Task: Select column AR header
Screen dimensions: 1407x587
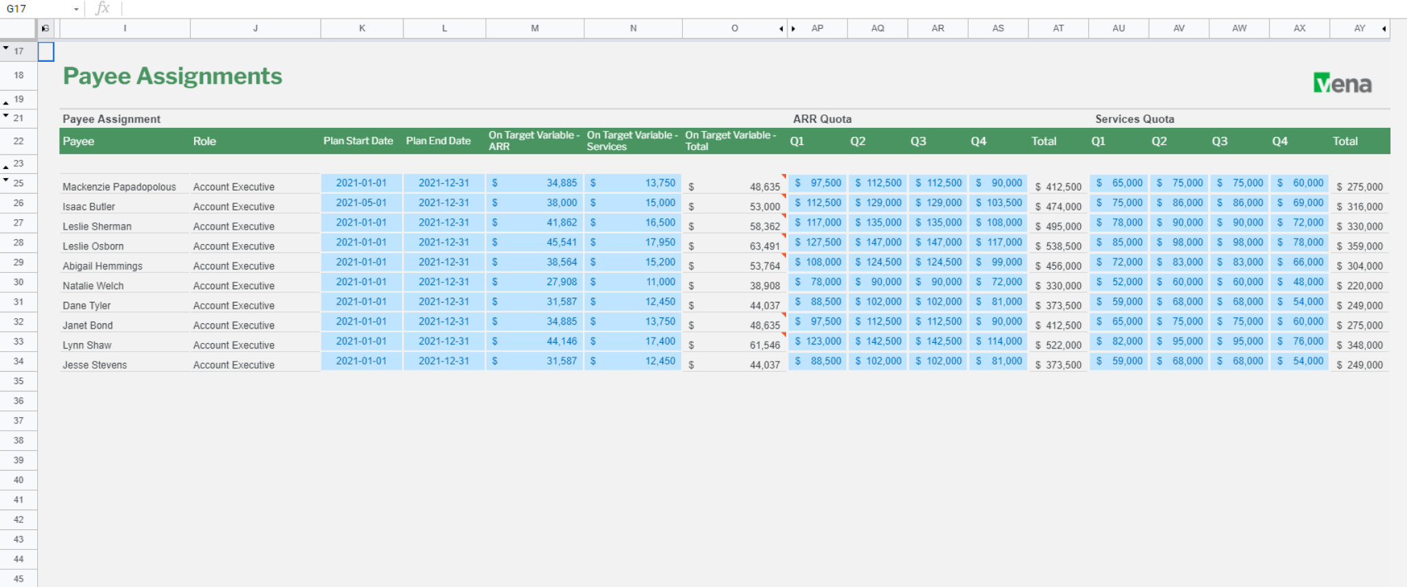Action: [938, 28]
